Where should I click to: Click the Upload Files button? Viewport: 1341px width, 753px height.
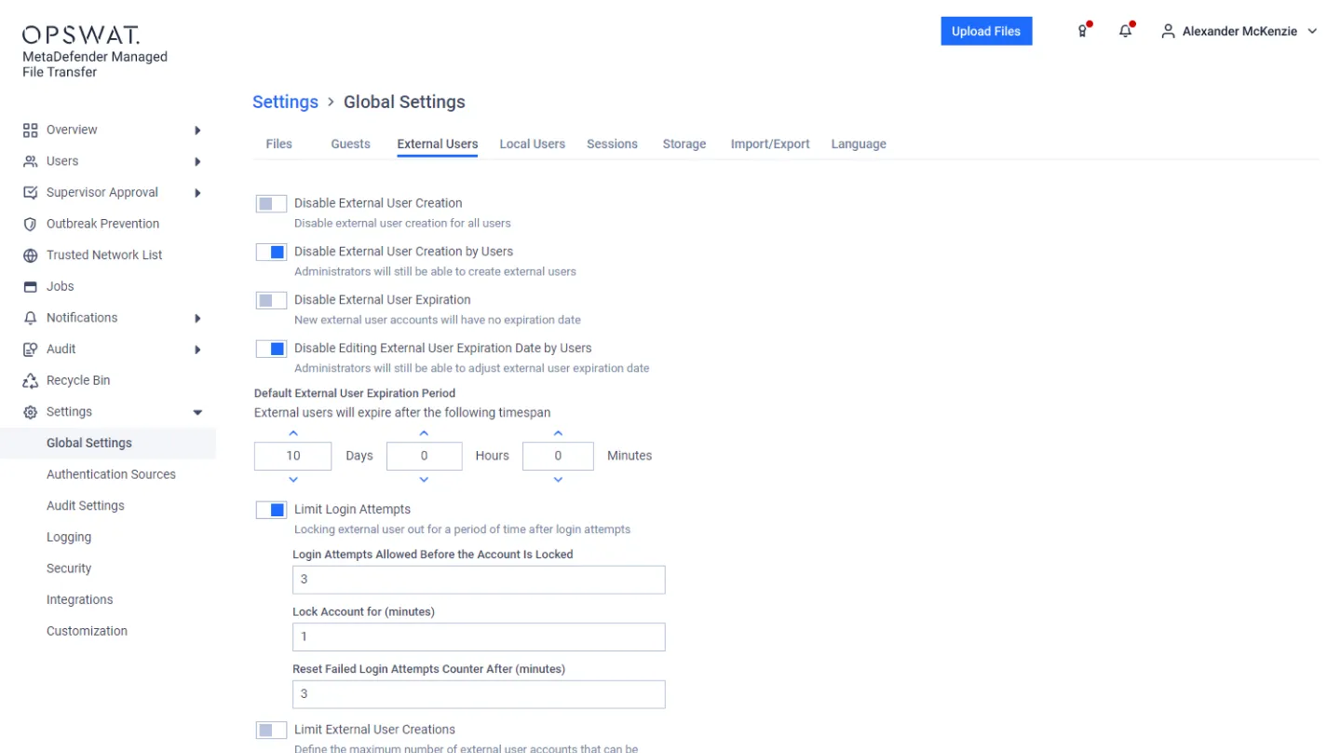[986, 31]
